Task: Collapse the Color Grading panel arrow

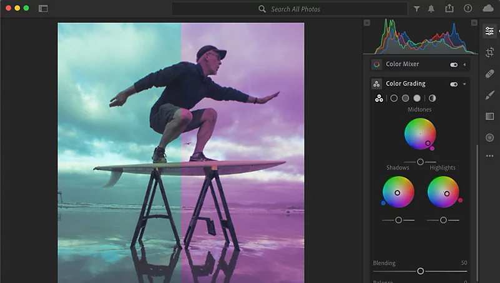Action: [464, 84]
